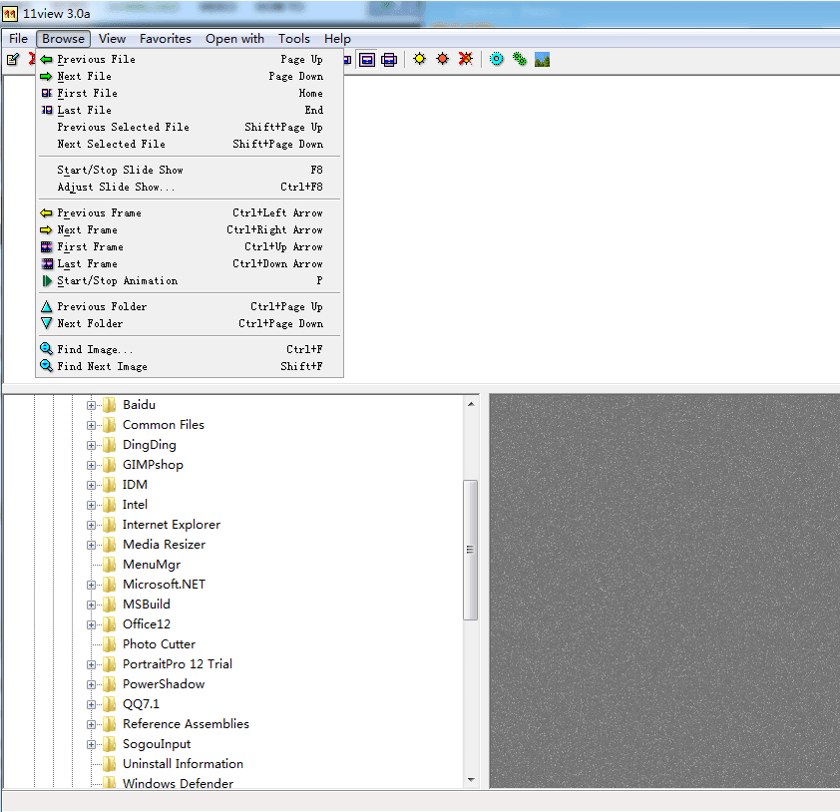Expand the Internet Explorer folder node
Screen dimensions: 840x812
[x=92, y=525]
